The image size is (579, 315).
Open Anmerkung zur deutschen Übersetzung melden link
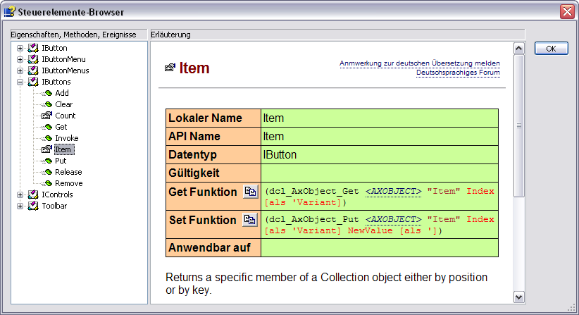point(420,63)
